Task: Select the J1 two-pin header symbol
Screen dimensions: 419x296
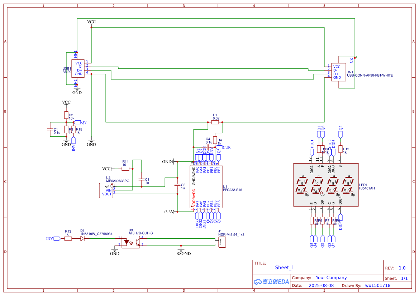Action: [x=222, y=242]
